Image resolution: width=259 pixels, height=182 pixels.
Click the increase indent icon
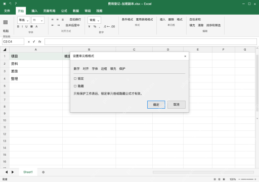[58, 25]
